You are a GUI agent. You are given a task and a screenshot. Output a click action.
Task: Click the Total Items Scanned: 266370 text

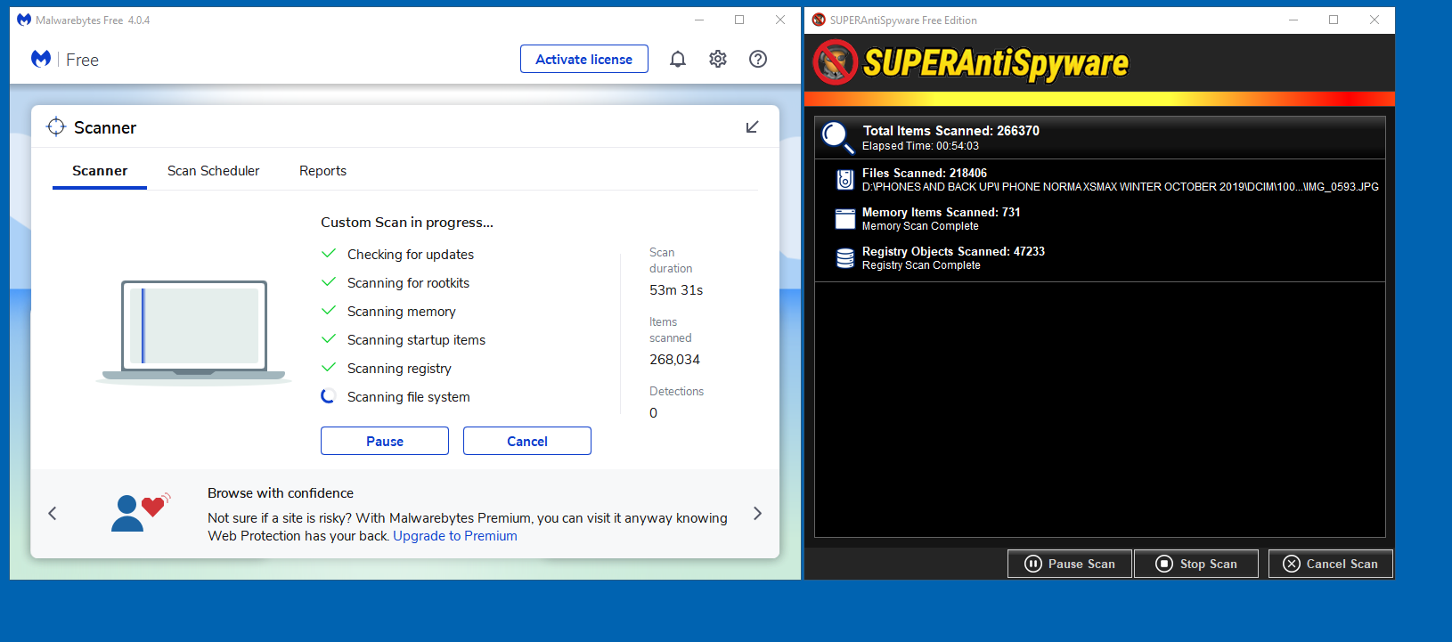point(950,131)
